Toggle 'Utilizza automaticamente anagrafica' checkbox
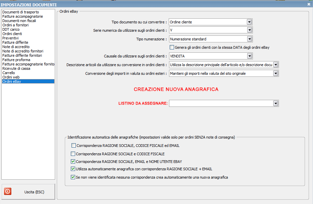This screenshot has height=204, width=313. [73, 169]
